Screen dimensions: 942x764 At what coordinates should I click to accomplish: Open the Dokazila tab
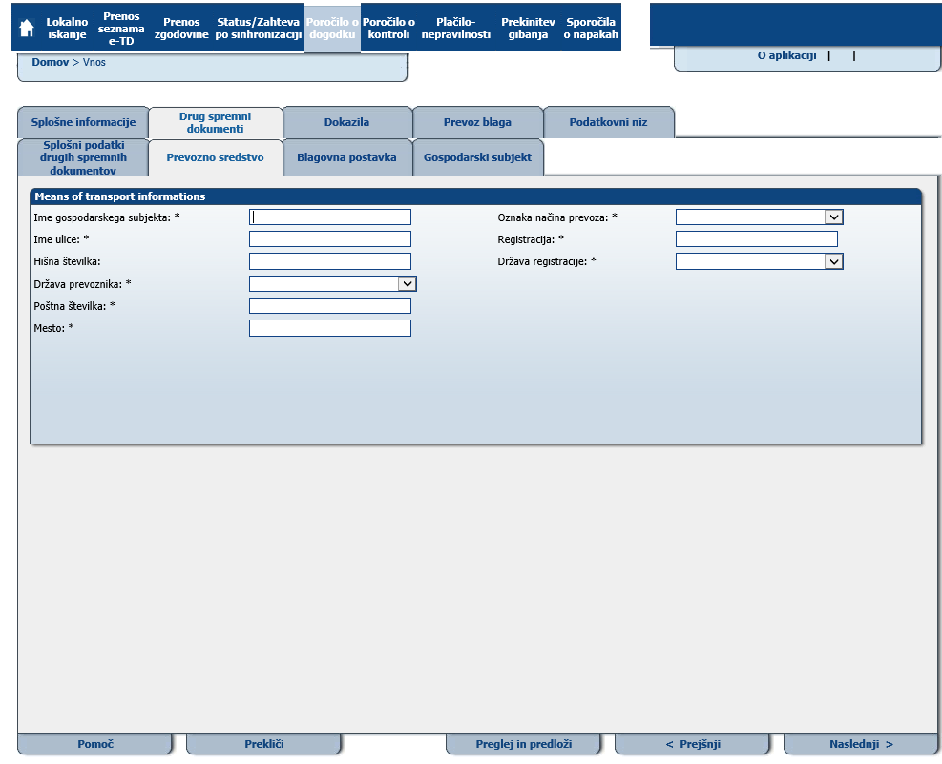pos(346,123)
